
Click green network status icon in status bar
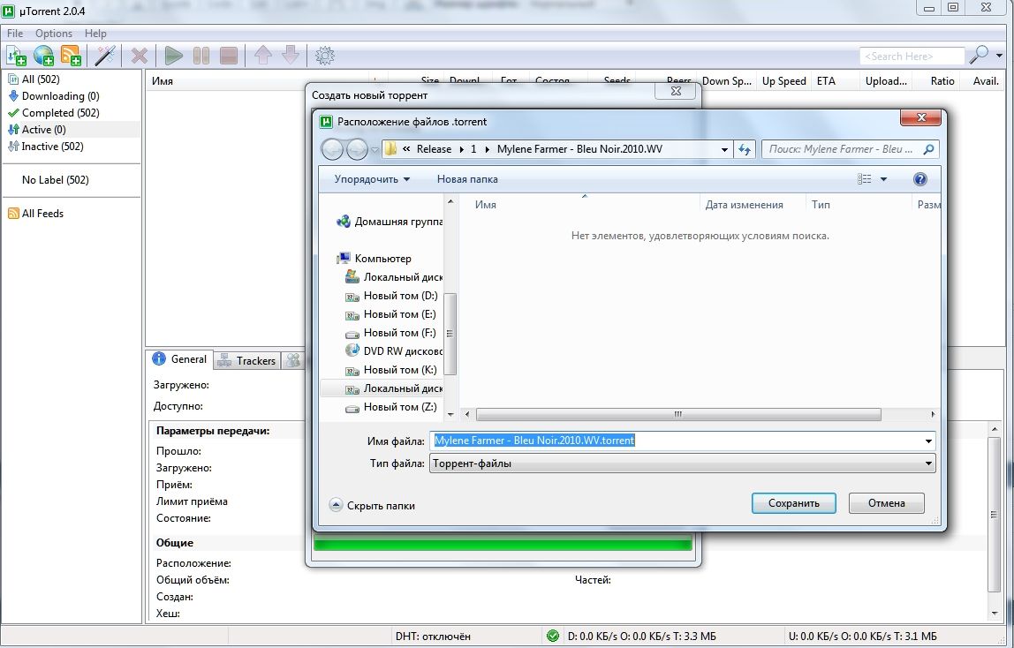(553, 637)
